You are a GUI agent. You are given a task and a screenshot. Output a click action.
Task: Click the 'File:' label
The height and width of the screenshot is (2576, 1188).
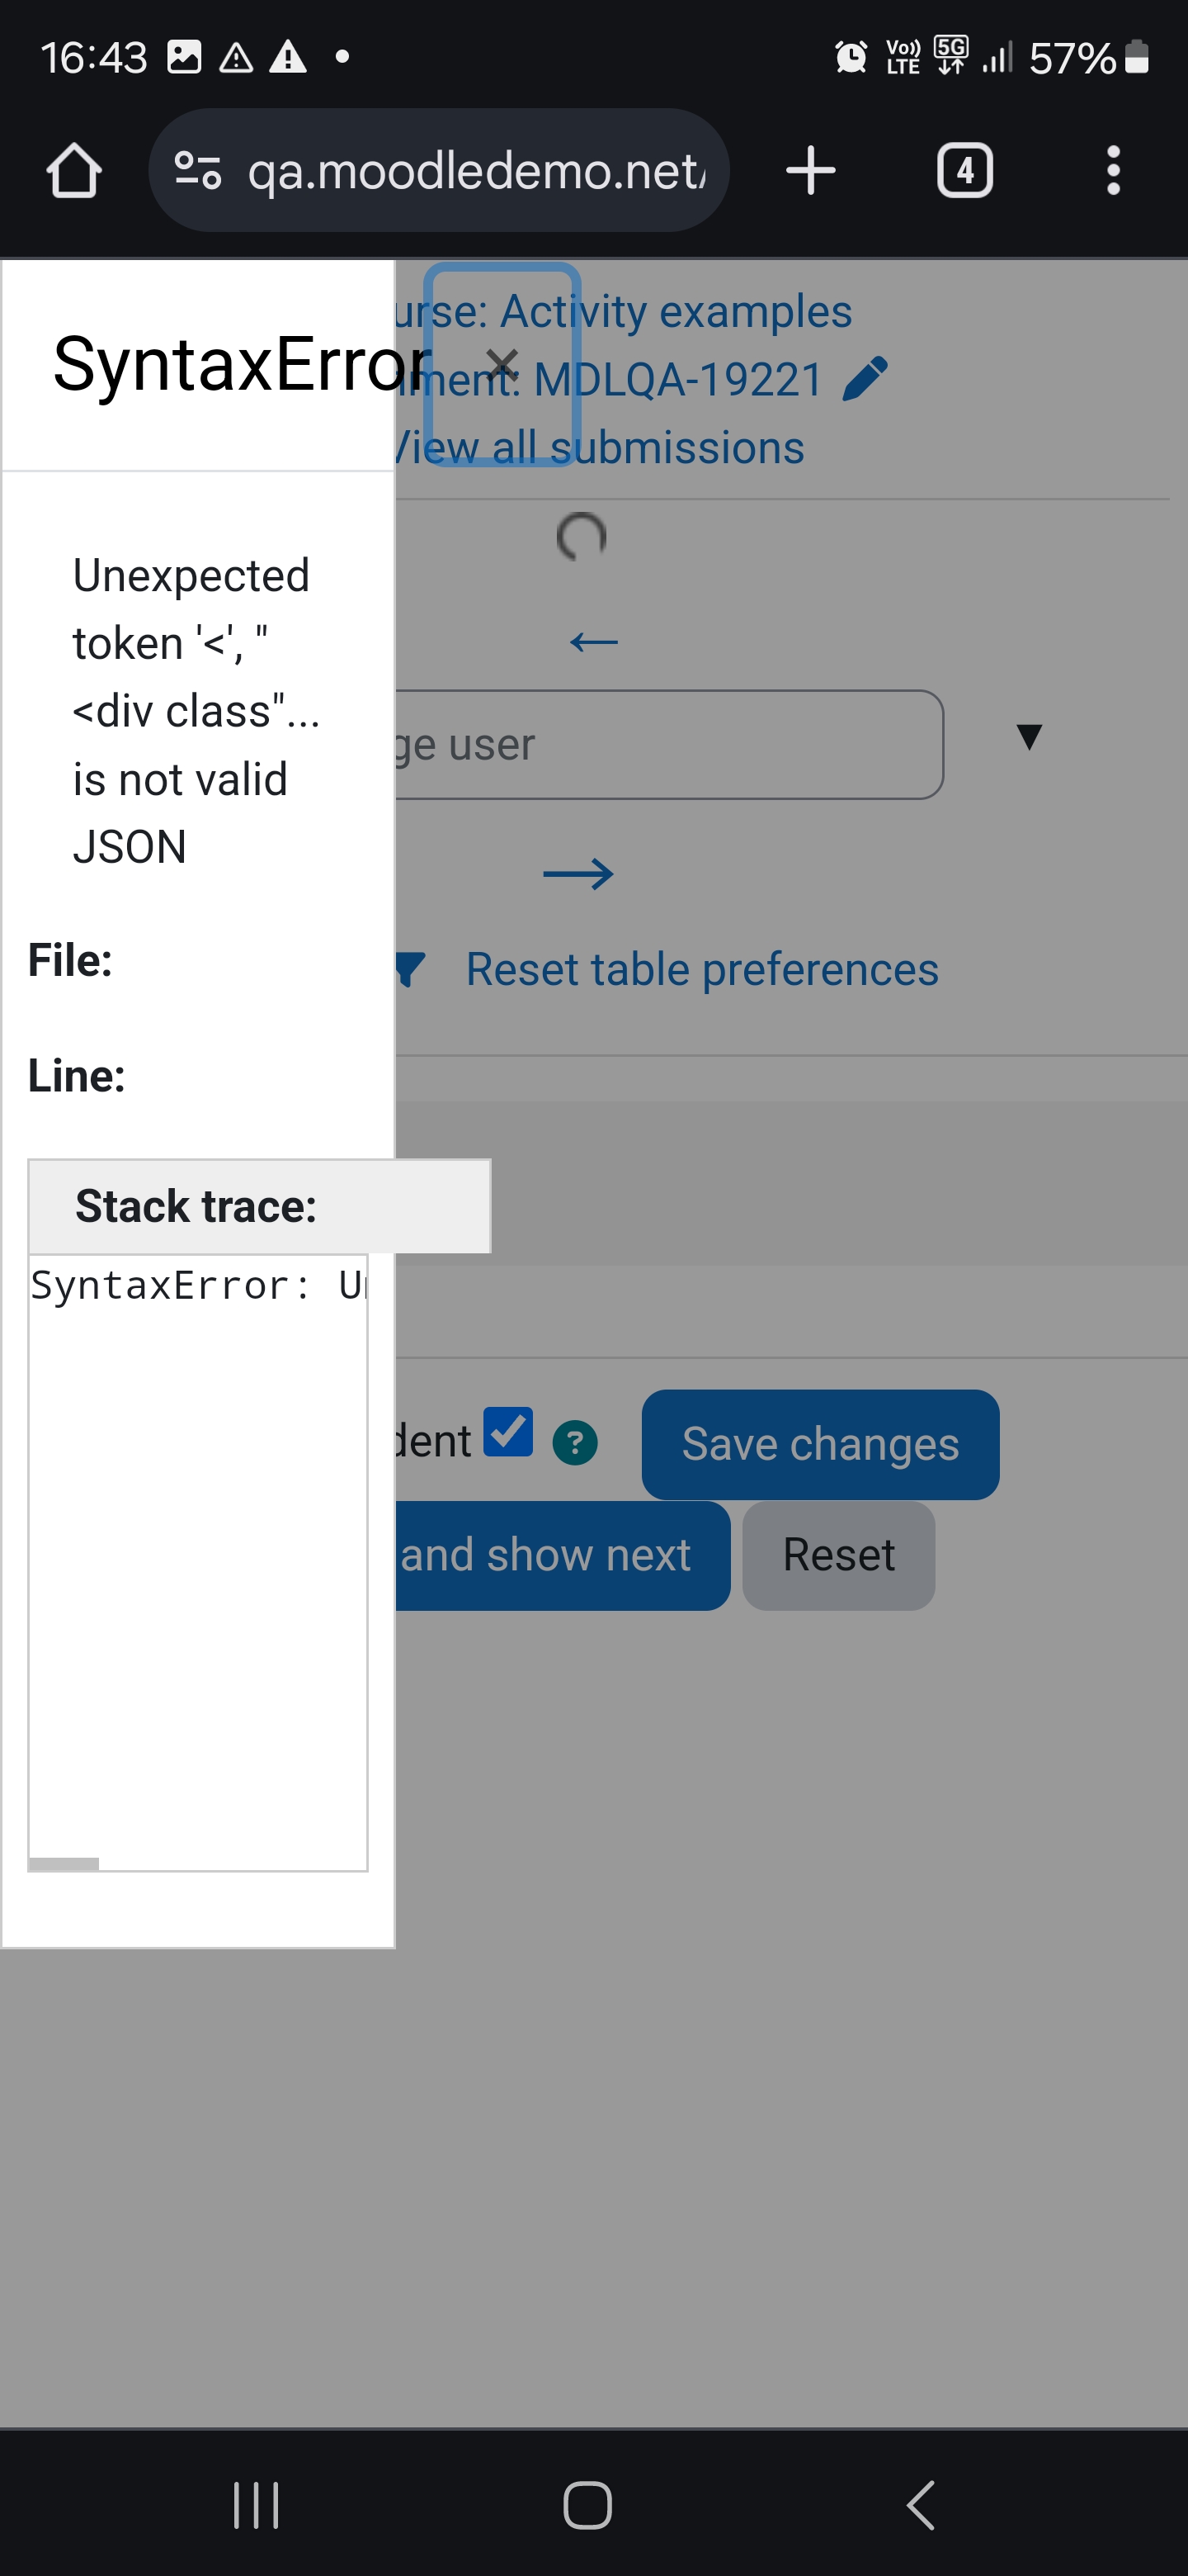[70, 960]
